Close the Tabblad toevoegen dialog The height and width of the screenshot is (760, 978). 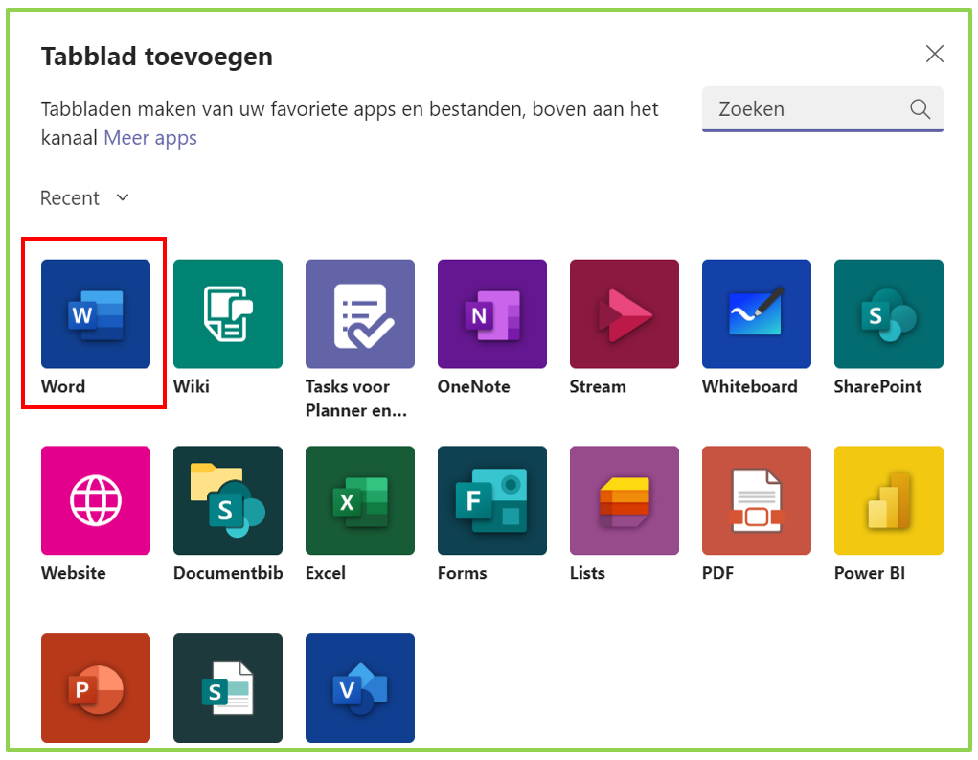coord(934,54)
